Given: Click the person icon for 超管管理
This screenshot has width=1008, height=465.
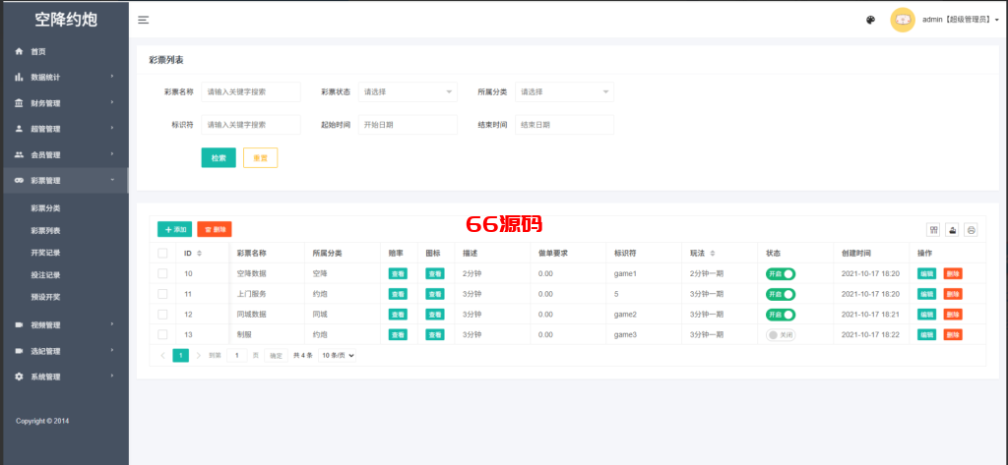Looking at the screenshot, I should (x=19, y=129).
